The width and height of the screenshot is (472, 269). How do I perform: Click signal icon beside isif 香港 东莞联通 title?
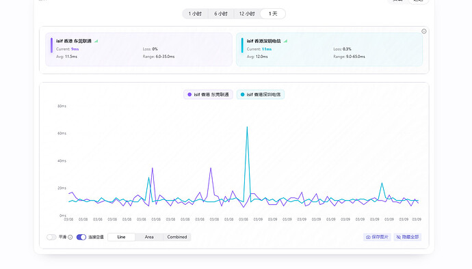pos(96,41)
